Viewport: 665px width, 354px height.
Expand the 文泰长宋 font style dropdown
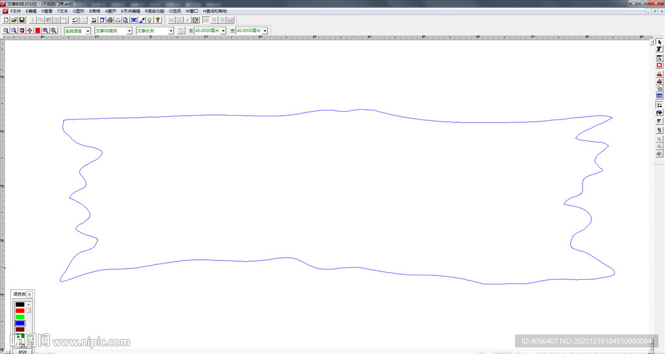coord(171,31)
